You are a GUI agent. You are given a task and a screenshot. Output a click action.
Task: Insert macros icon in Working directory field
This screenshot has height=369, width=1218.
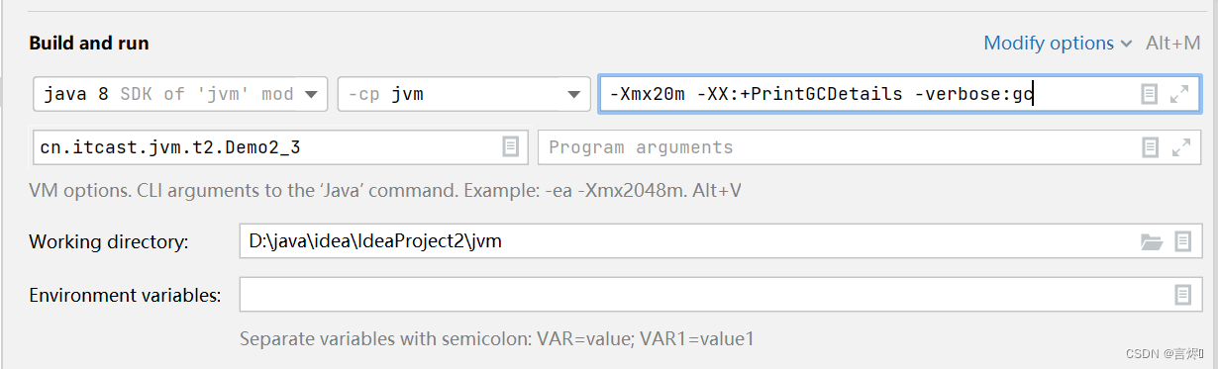tap(1182, 241)
